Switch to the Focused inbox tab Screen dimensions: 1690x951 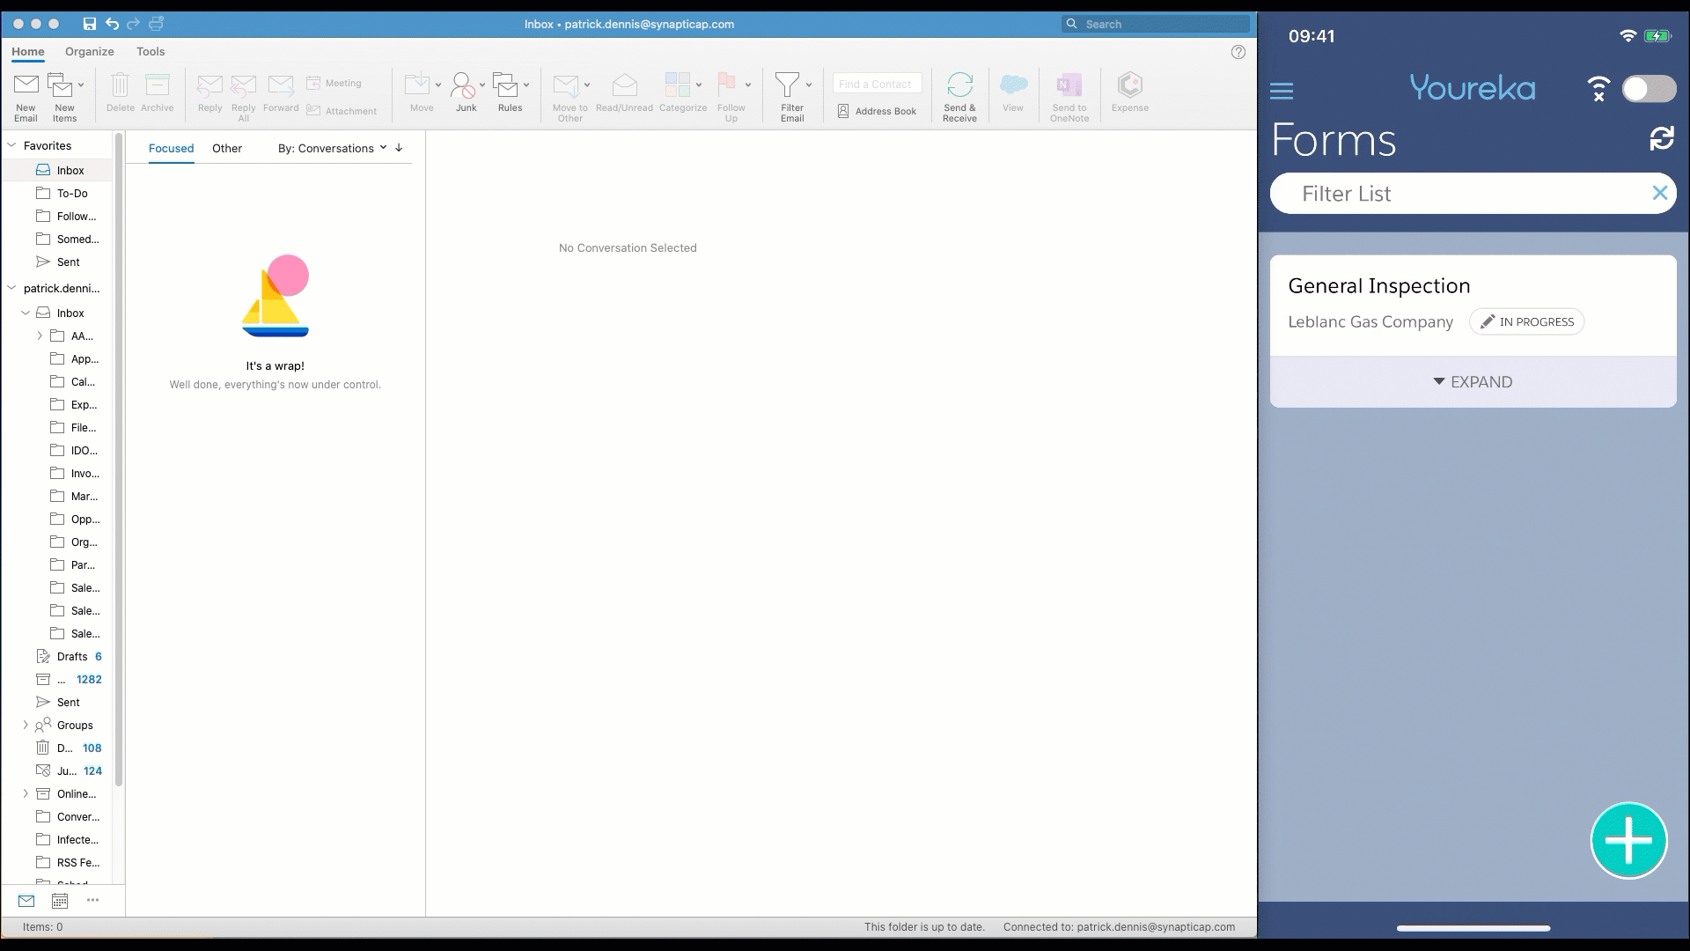pyautogui.click(x=171, y=148)
